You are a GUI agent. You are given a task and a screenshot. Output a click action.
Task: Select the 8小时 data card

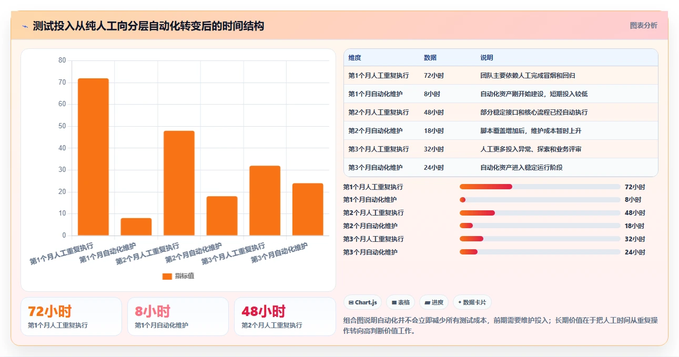point(178,317)
